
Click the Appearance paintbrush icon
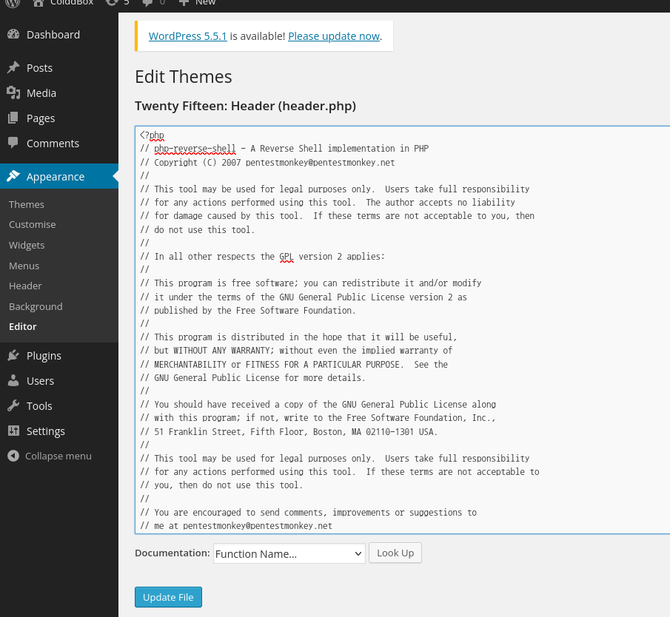point(13,176)
